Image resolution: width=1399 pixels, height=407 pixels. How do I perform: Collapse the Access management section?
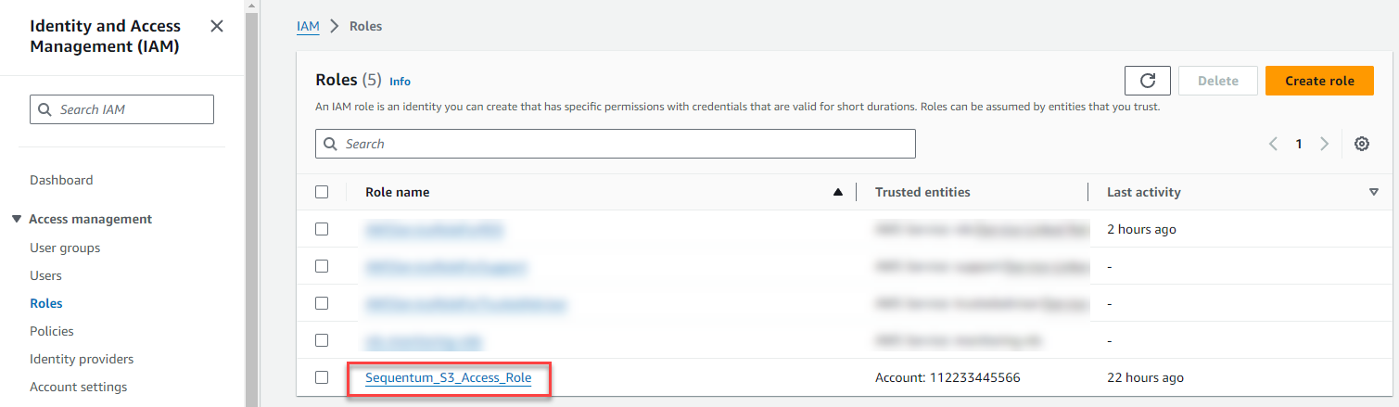(x=16, y=220)
